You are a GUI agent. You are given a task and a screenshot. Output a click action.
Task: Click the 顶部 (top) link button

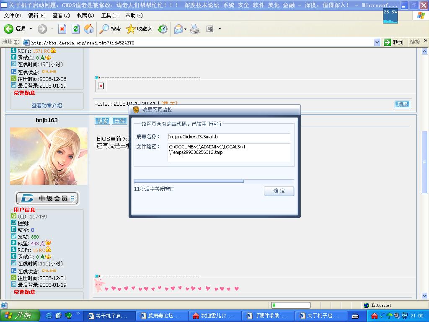click(402, 104)
